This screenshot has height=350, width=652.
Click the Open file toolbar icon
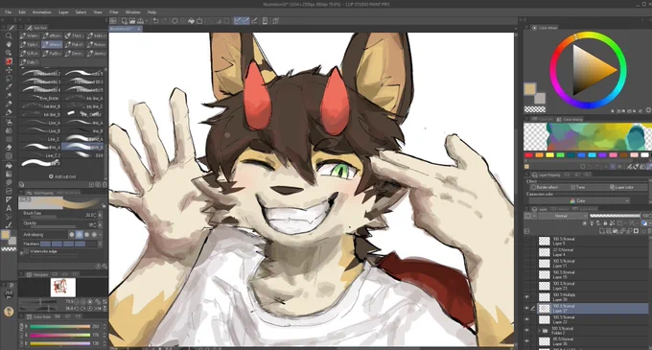tap(132, 21)
